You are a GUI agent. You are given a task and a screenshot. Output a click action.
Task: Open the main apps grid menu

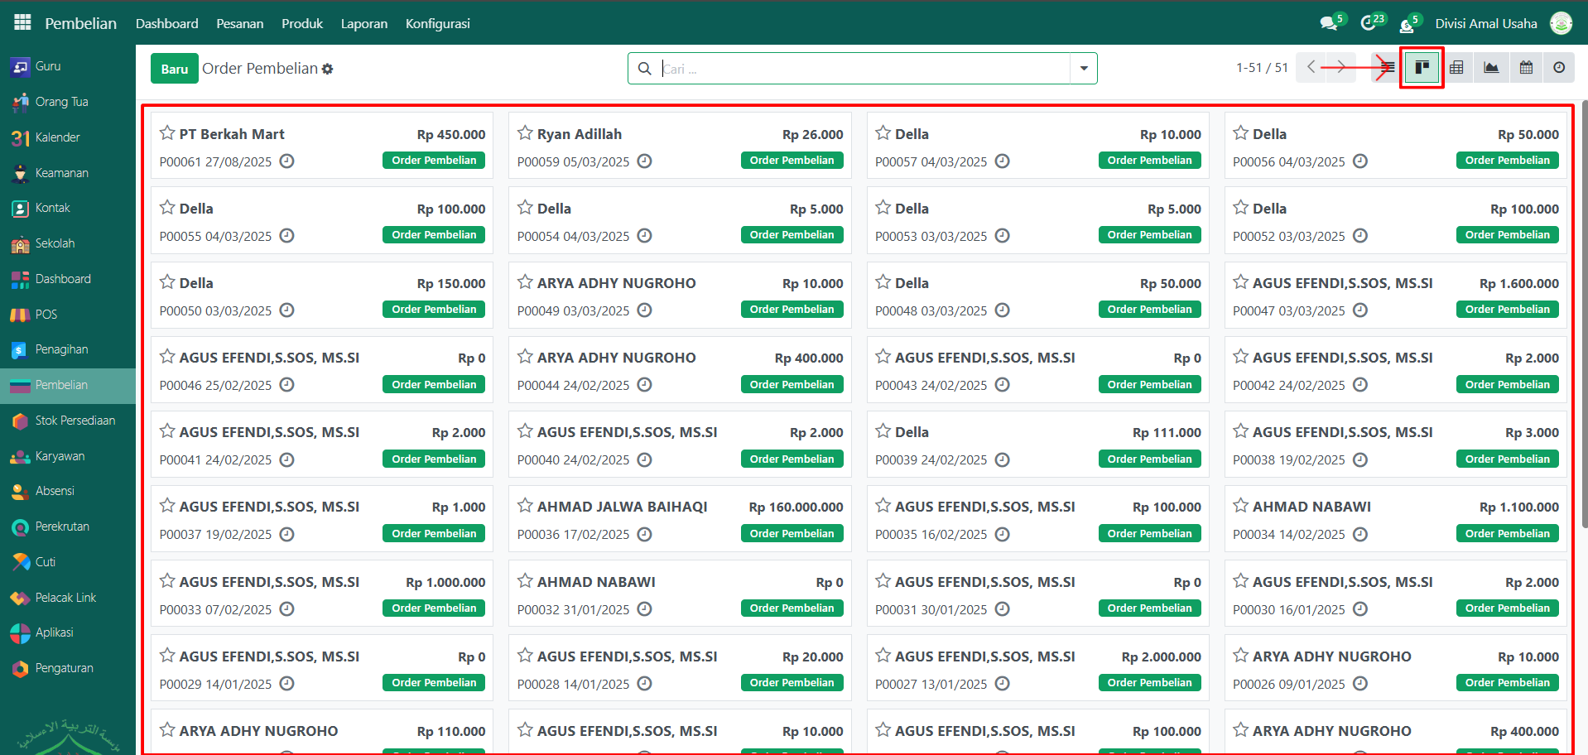coord(22,23)
